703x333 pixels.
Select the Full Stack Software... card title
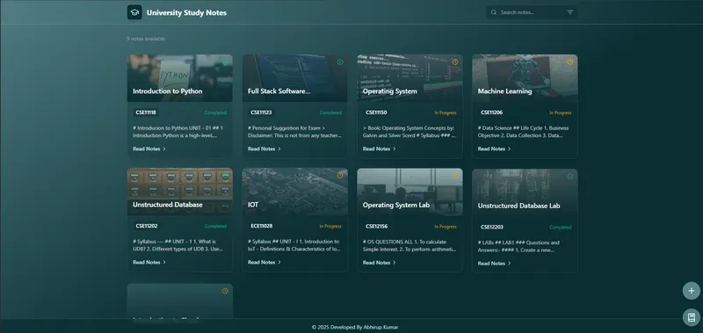point(279,91)
